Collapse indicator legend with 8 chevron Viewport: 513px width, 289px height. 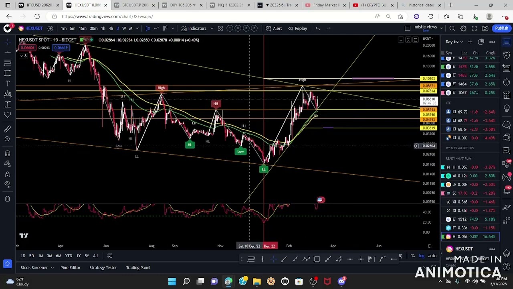point(23,56)
